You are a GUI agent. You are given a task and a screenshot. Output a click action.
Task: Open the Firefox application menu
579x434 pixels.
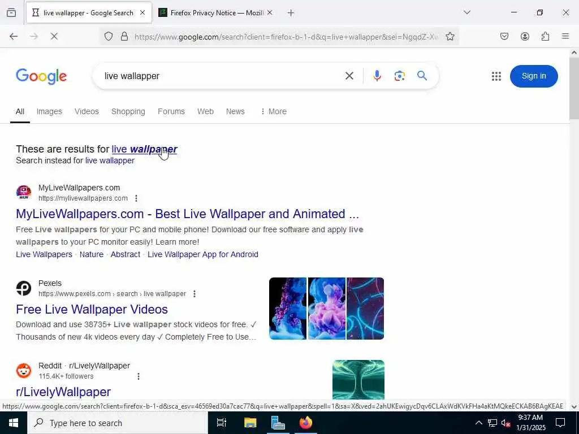(565, 37)
